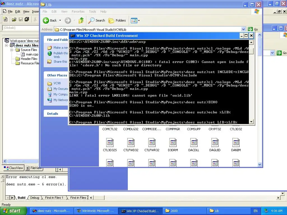This screenshot has height=215, width=287.
Task: Select the DAGUID library file icon
Action: [x=215, y=142]
